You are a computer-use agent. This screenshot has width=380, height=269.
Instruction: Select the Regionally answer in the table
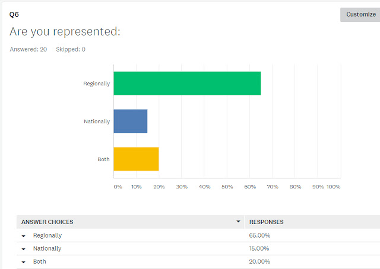click(47, 235)
